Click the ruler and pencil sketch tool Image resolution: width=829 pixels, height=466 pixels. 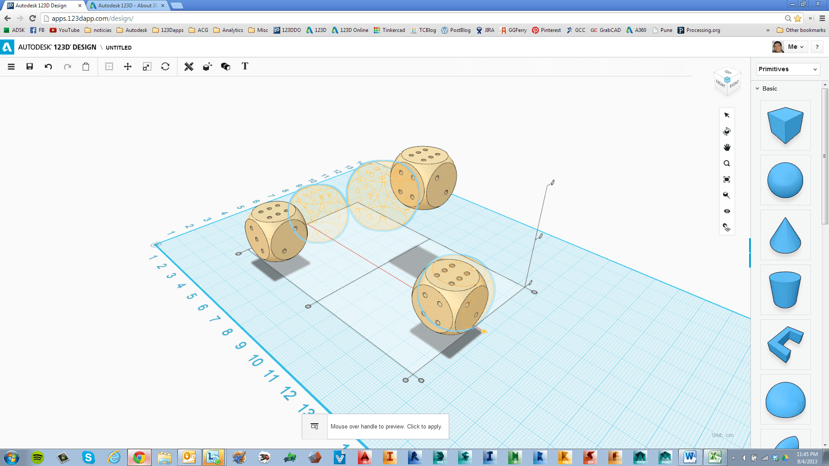click(189, 66)
